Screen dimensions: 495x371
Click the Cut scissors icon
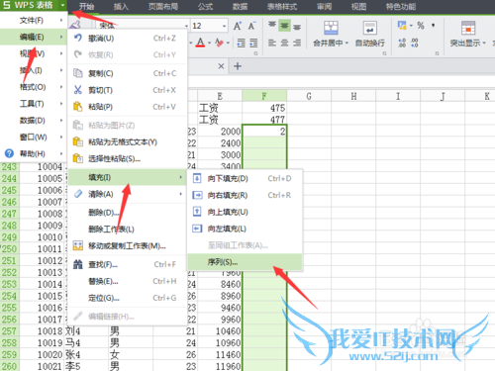tap(78, 90)
